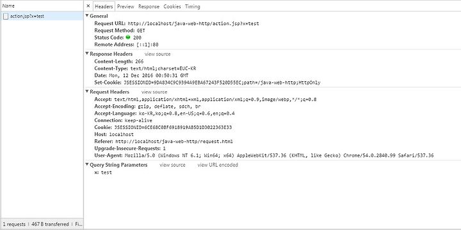The image size is (461, 230).
Task: Click the 1 requests status summary
Action: 14,224
